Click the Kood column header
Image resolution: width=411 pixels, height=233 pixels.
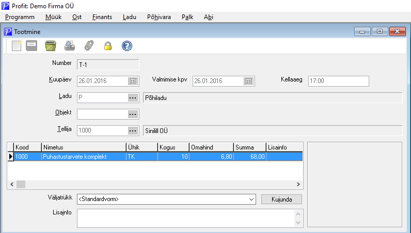27,147
